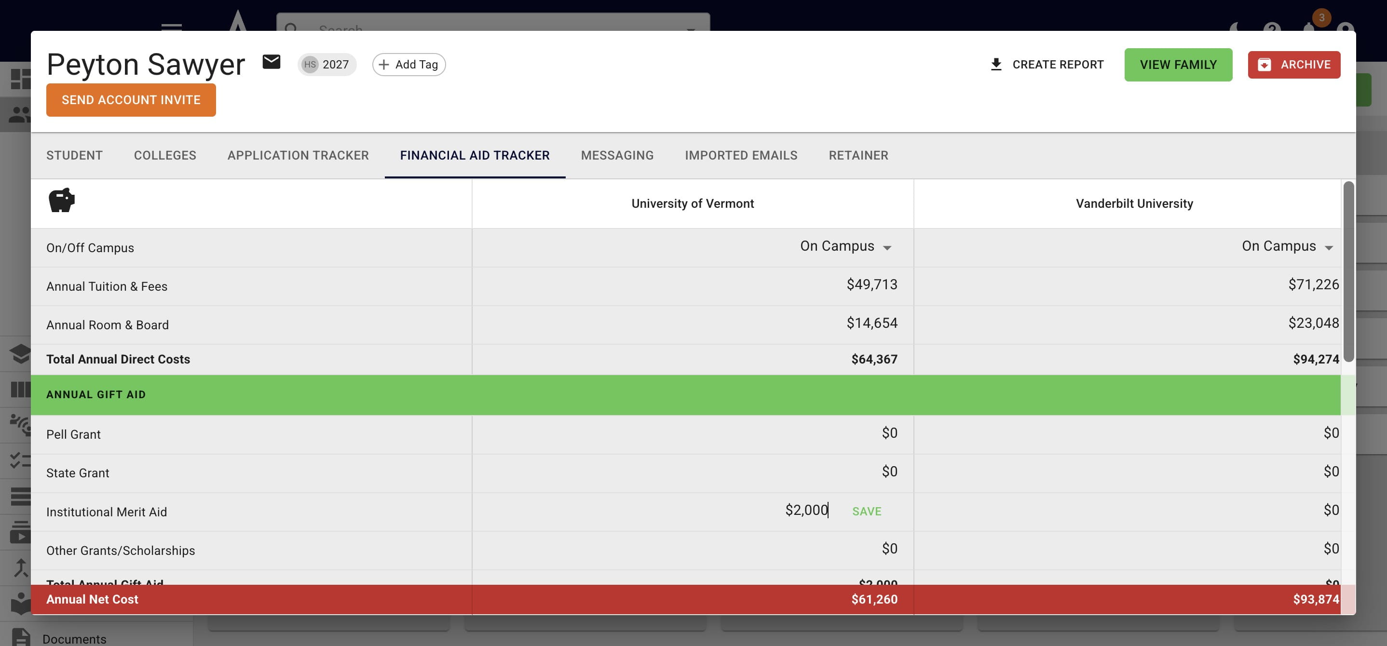Click the email envelope icon beside Peyton Sawyer
1387x646 pixels.
click(x=272, y=63)
